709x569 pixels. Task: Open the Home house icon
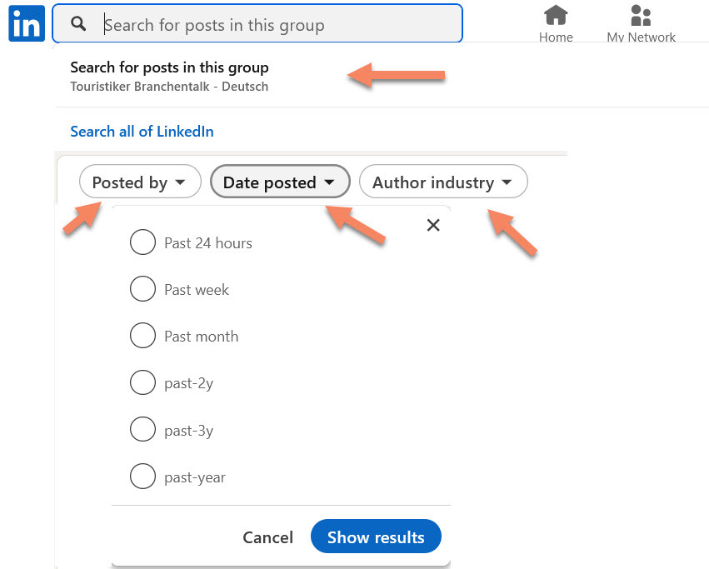(x=556, y=15)
